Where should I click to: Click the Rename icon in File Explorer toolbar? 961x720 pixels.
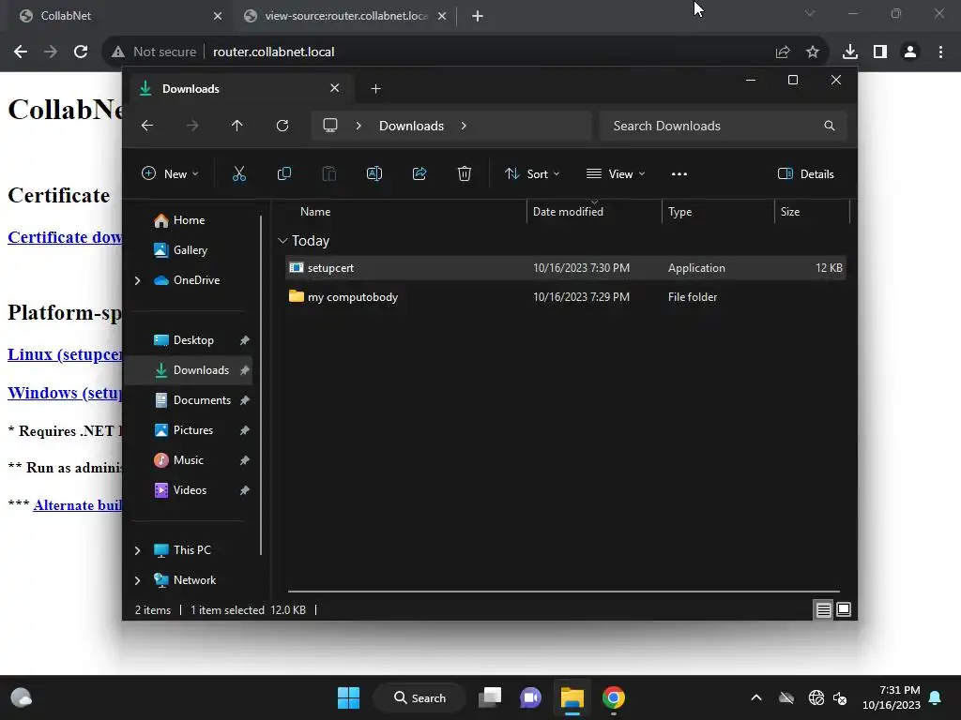point(374,173)
